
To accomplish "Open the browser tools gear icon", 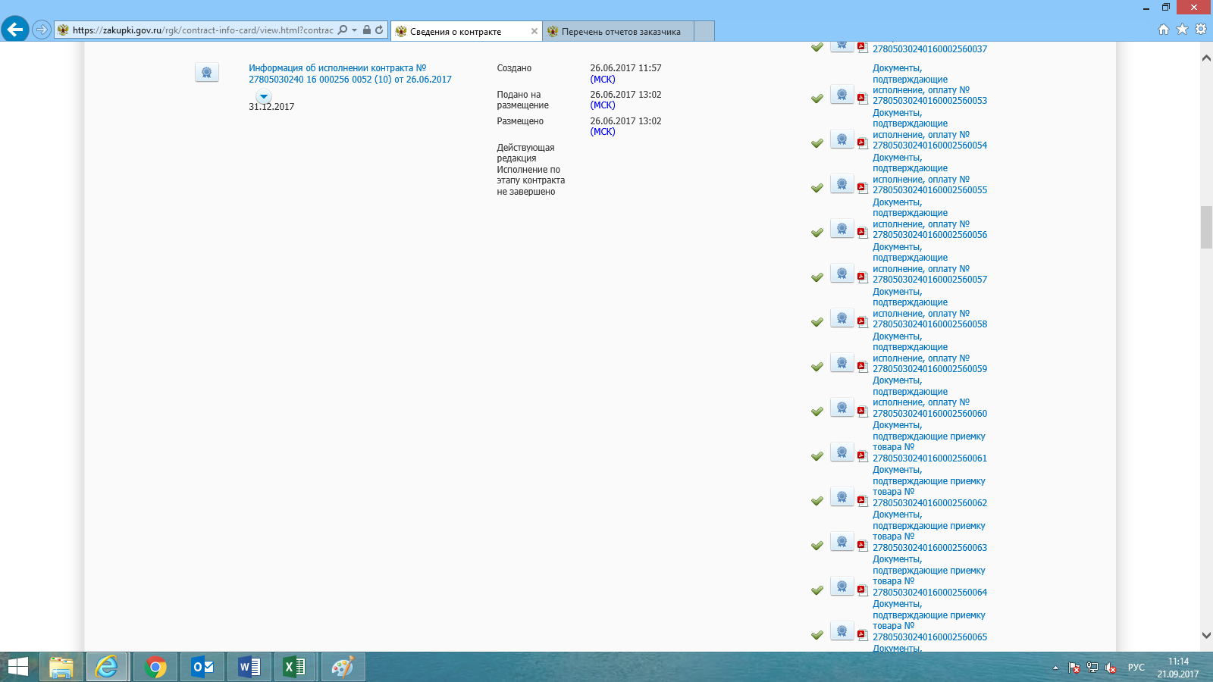I will point(1201,30).
